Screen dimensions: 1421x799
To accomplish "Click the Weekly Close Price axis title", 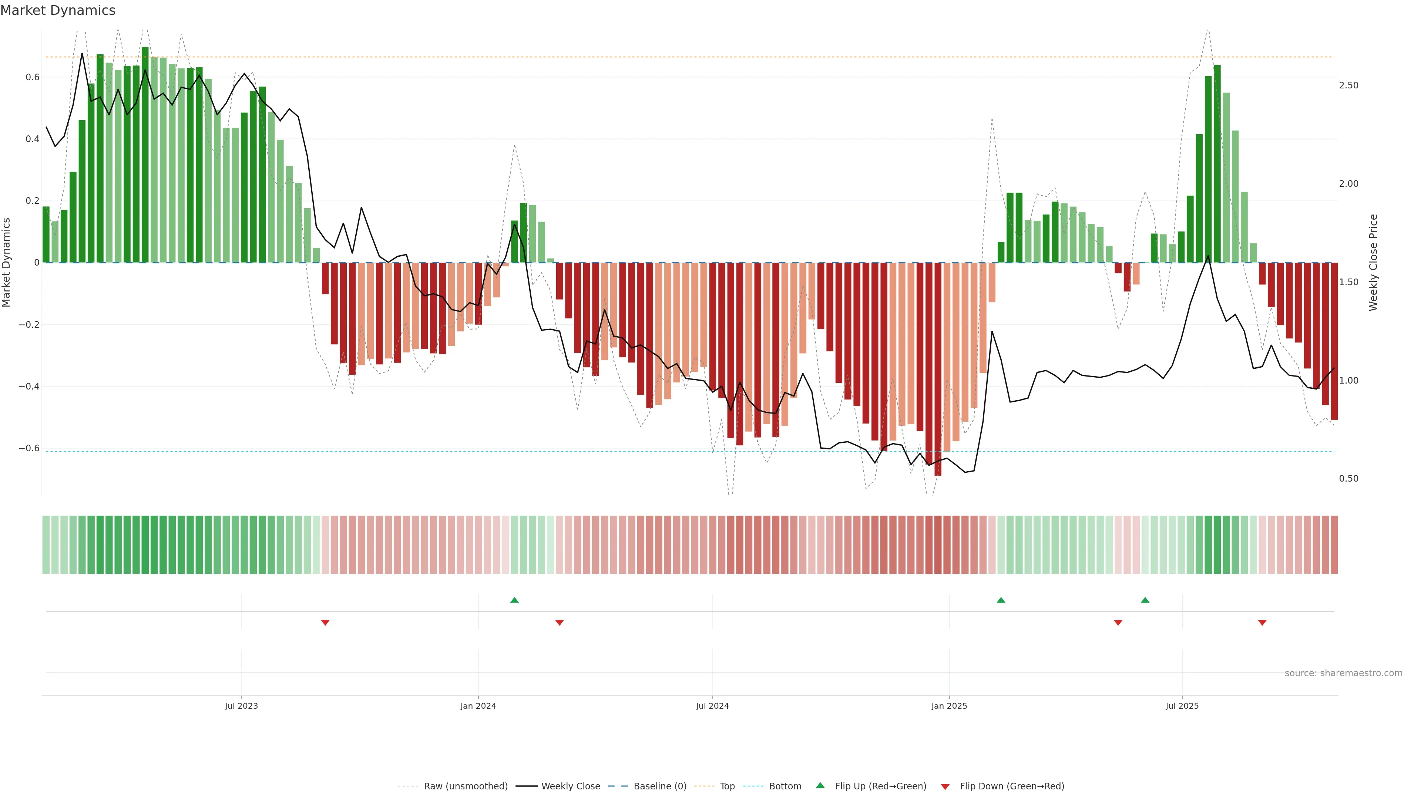I will (1374, 263).
